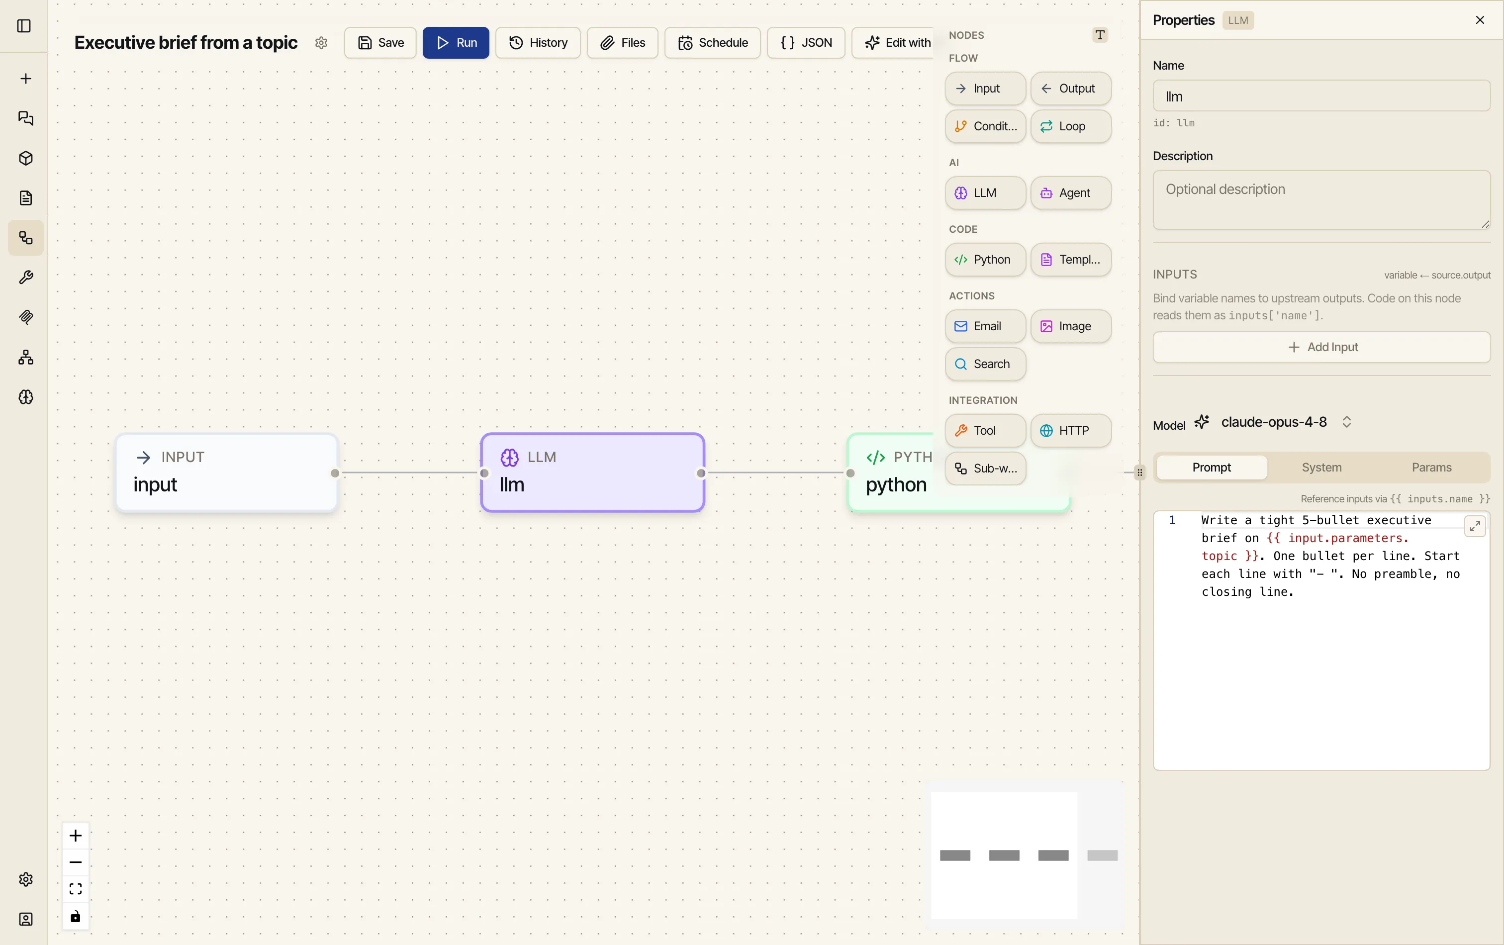
Task: Run the workflow
Action: point(456,43)
